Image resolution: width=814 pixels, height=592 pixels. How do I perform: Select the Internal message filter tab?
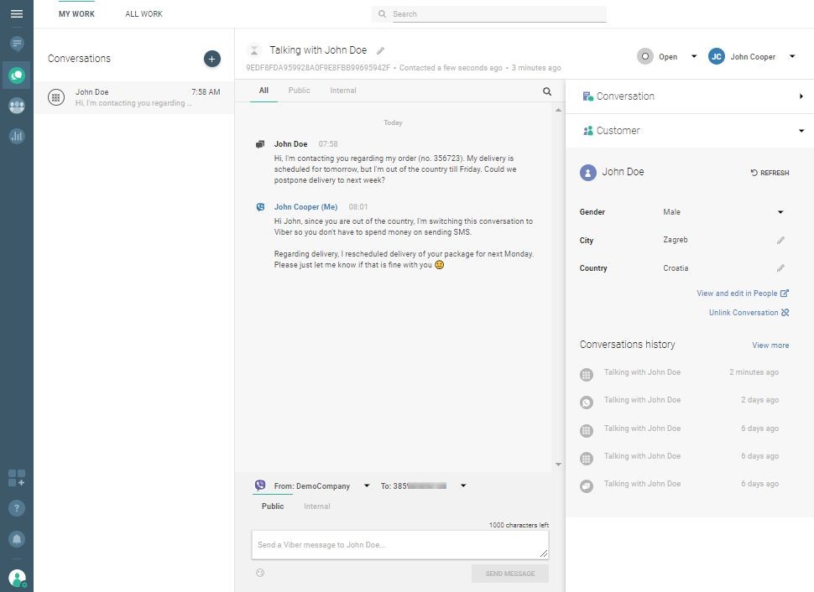pyautogui.click(x=342, y=91)
